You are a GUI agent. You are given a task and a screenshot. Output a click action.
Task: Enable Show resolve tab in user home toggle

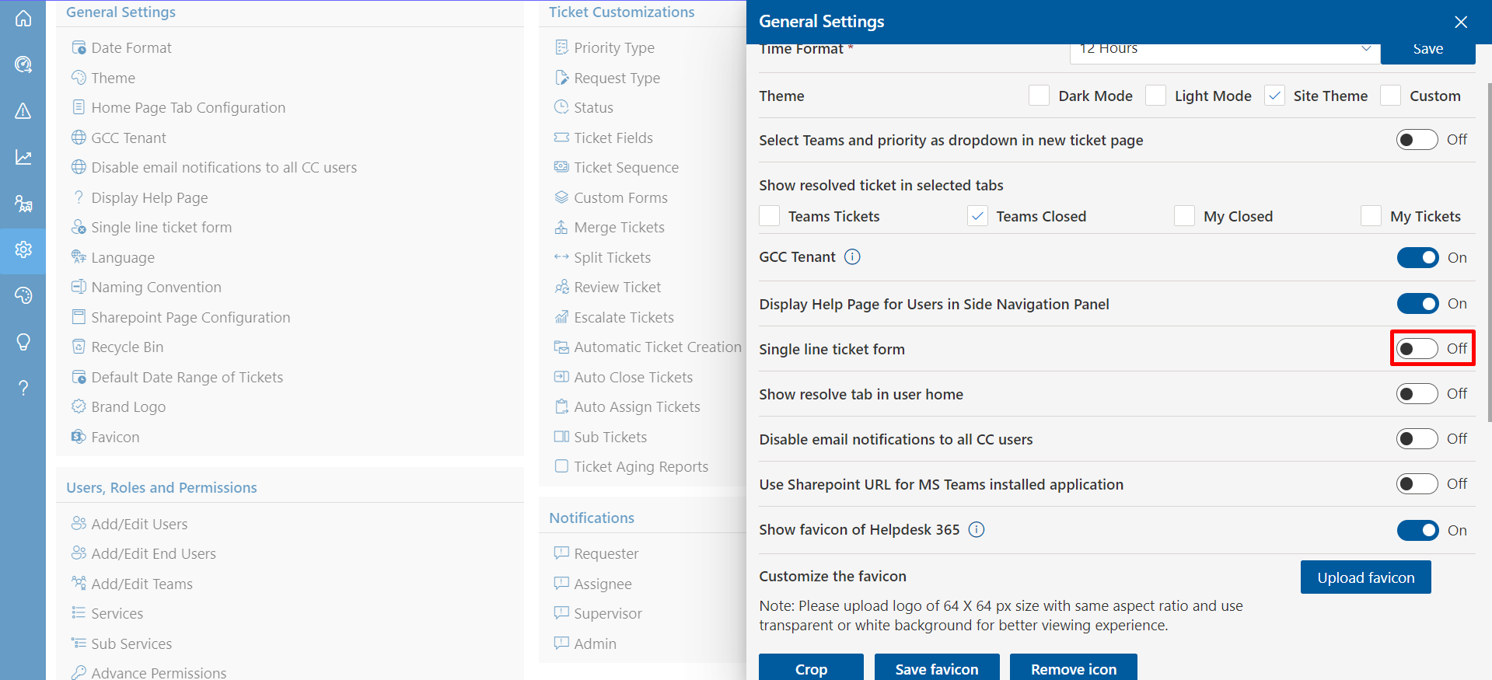coord(1417,394)
